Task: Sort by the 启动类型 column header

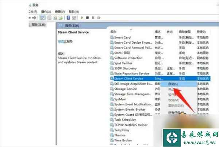Action: point(185,32)
